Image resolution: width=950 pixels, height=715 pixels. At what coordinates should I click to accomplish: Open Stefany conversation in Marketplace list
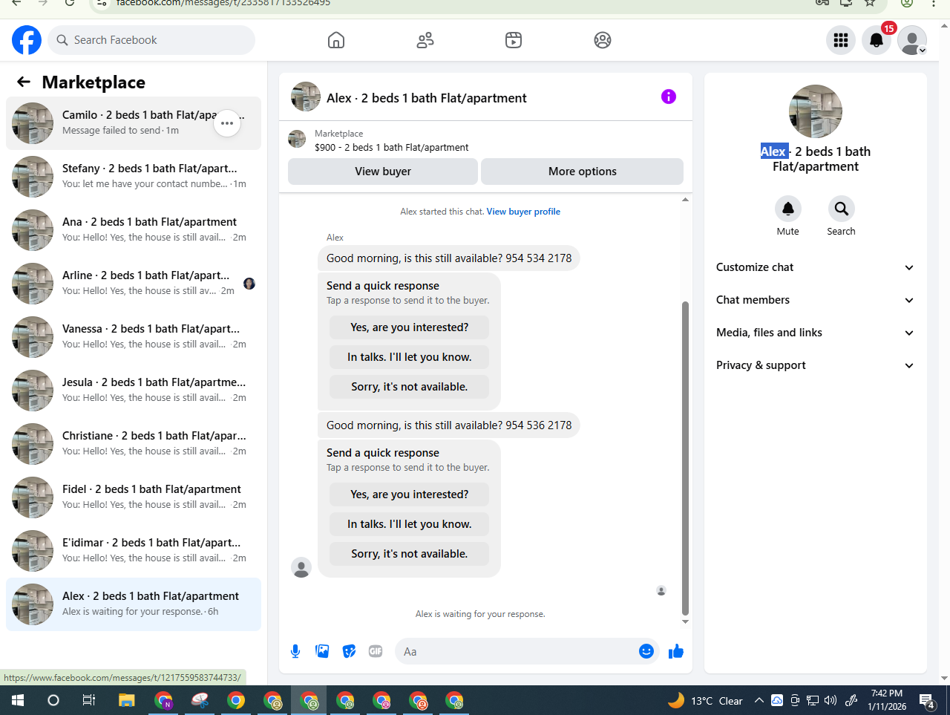pyautogui.click(x=134, y=177)
